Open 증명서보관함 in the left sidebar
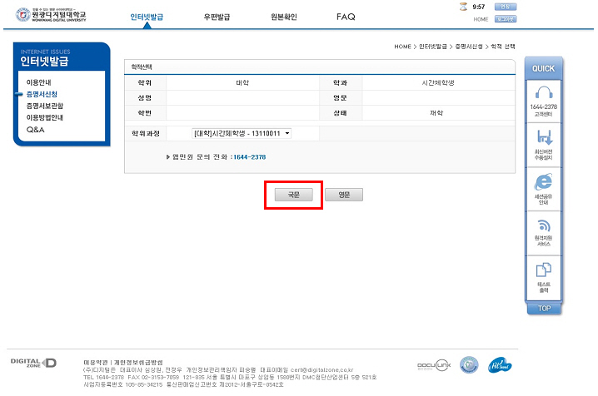 pyautogui.click(x=45, y=106)
